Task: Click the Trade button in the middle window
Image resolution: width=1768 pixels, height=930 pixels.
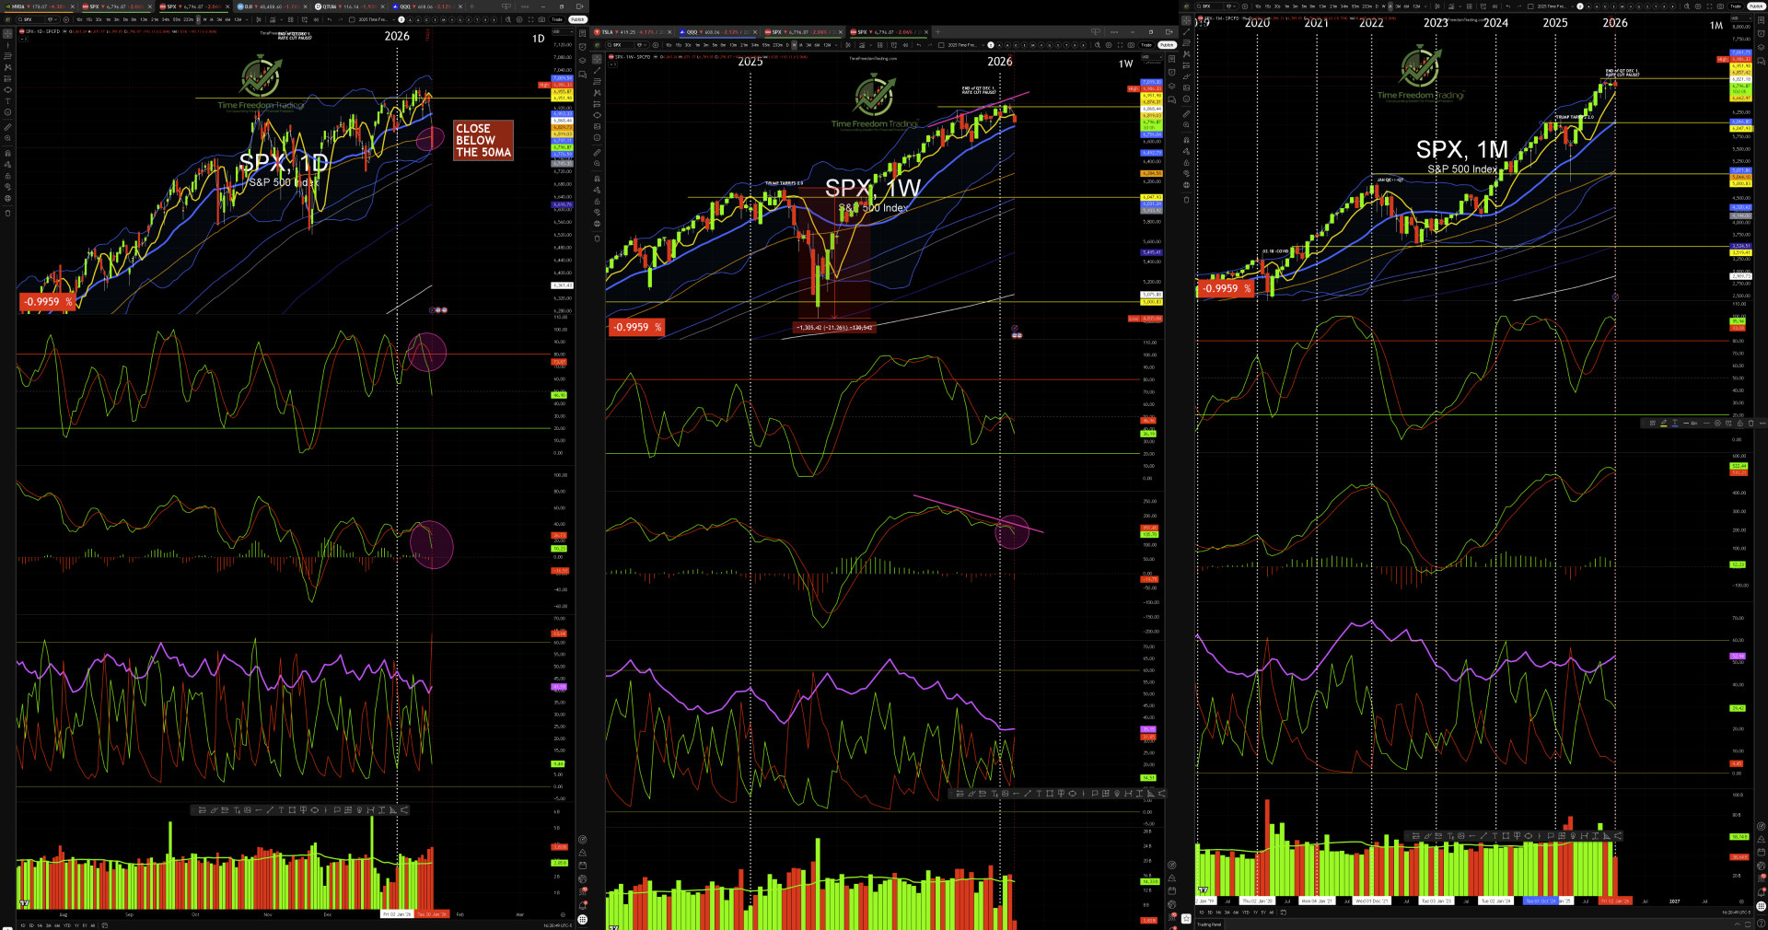Action: 1146,45
